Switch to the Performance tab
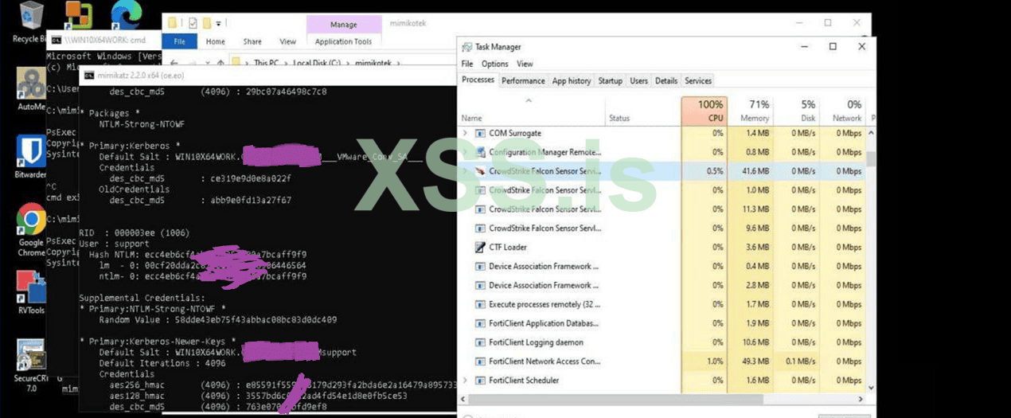The height and width of the screenshot is (418, 1011). coord(523,80)
